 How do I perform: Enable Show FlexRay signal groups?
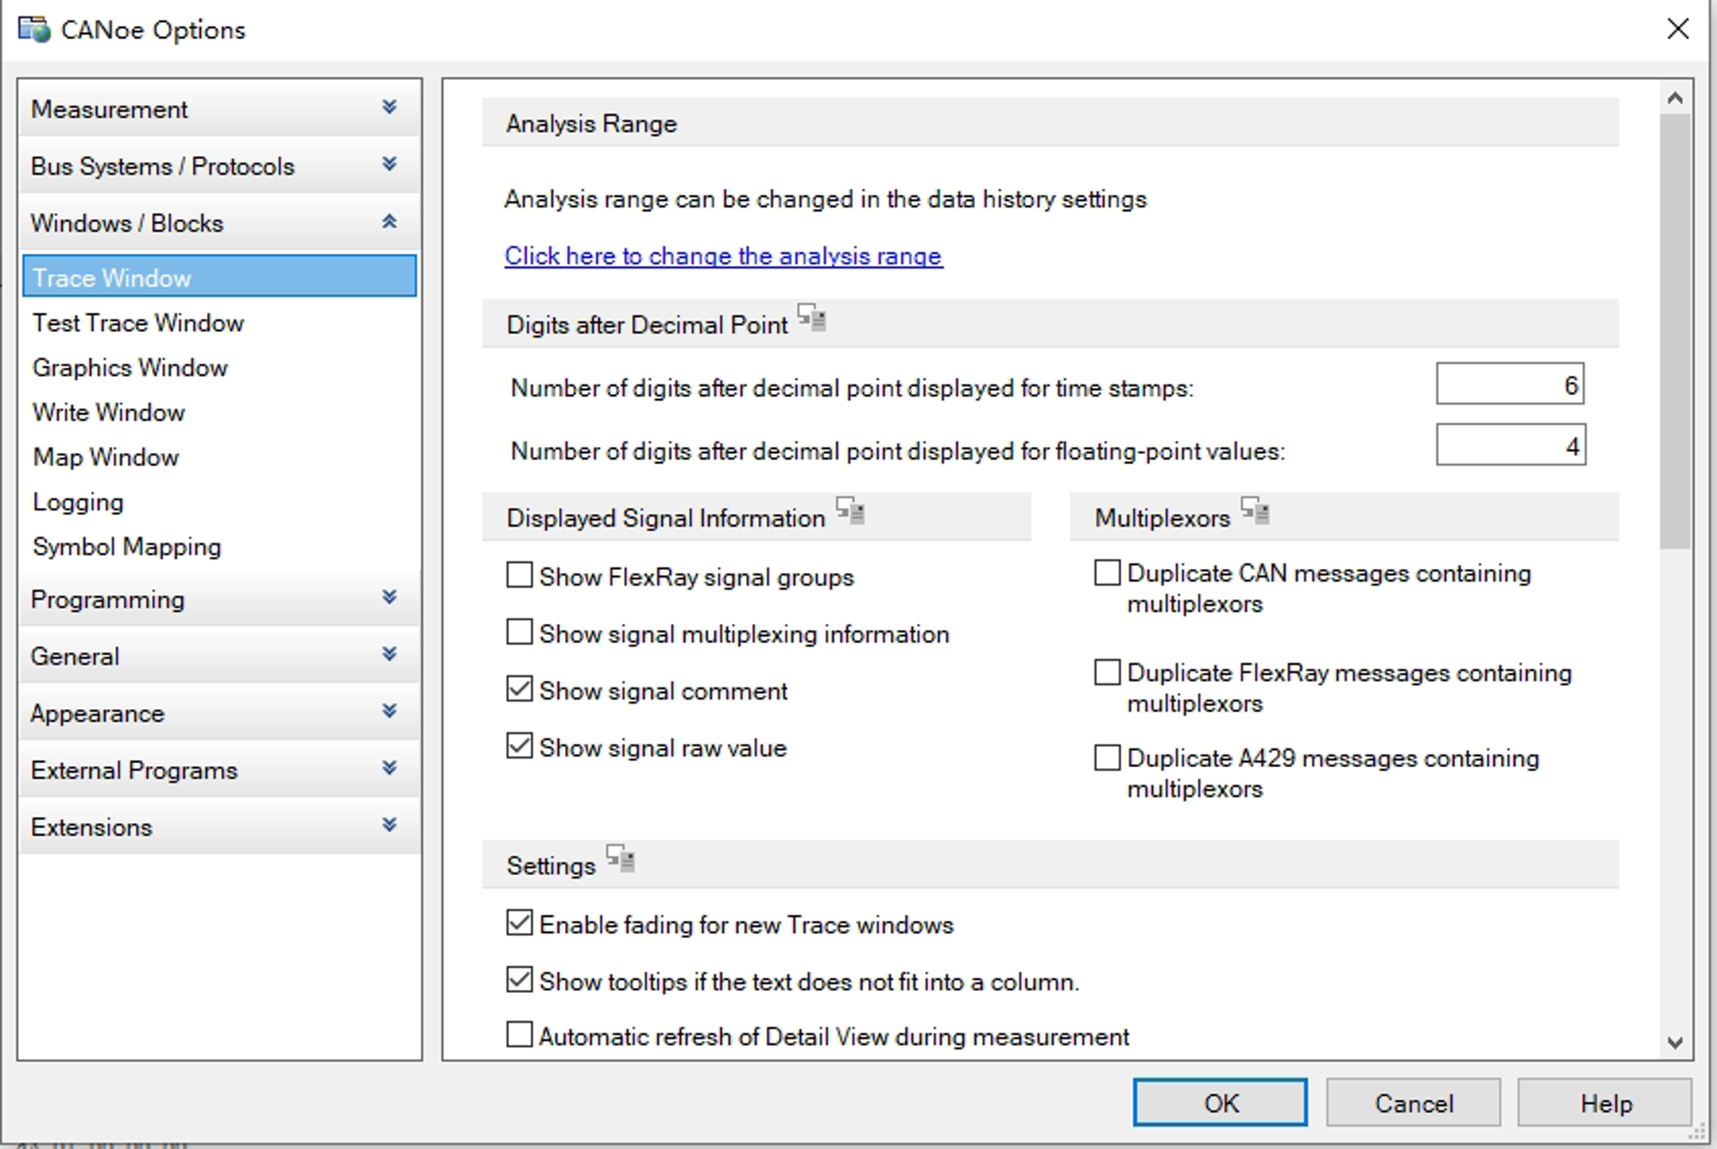pyautogui.click(x=519, y=575)
